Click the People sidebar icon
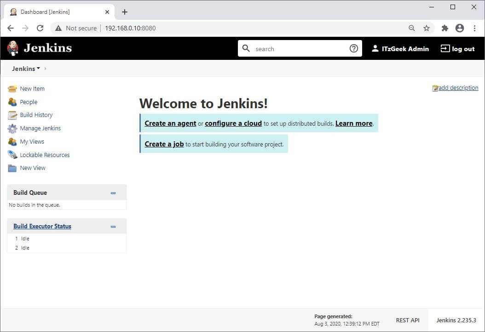 [x=12, y=102]
